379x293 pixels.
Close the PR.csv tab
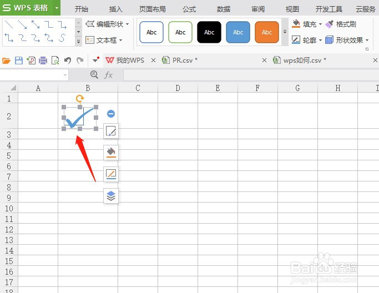pos(265,60)
